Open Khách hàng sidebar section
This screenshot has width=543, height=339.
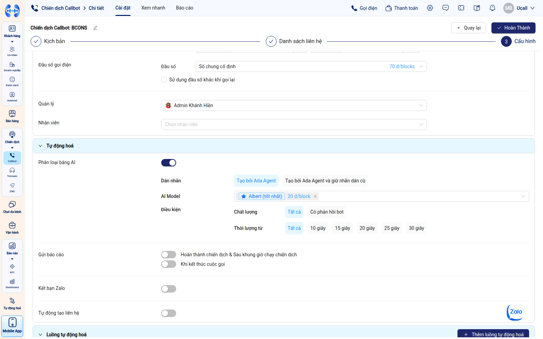(12, 31)
